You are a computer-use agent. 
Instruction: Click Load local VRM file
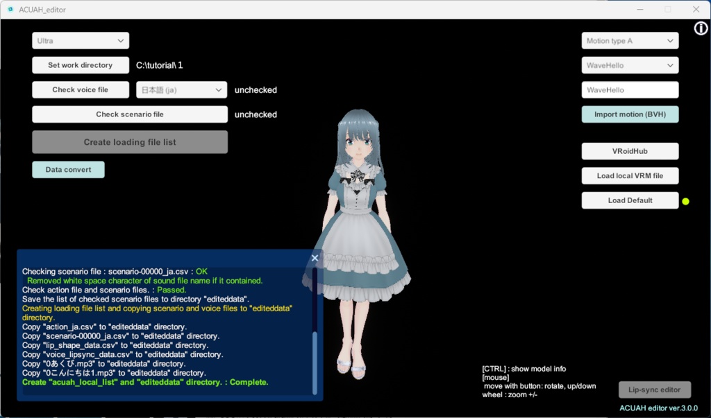629,175
